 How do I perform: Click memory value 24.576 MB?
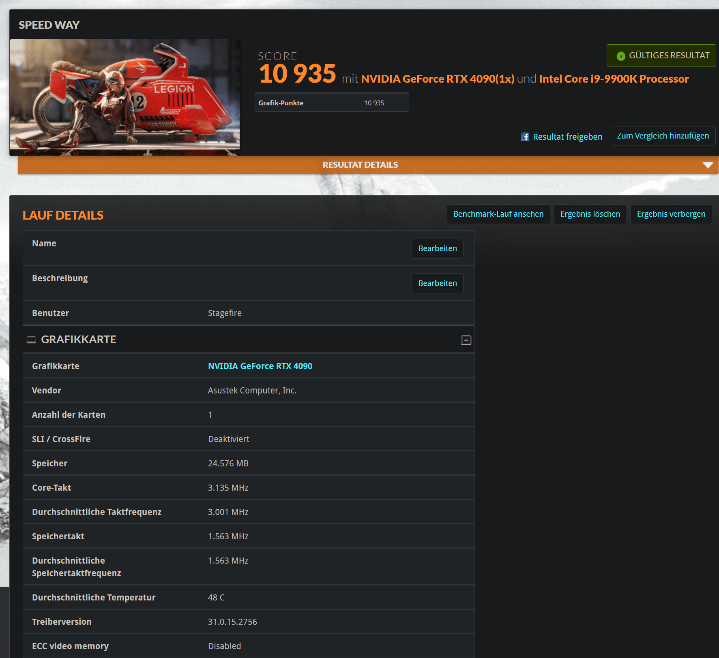click(x=228, y=463)
